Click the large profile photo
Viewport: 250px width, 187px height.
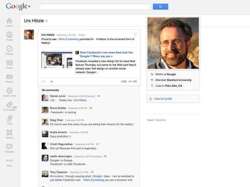click(173, 43)
